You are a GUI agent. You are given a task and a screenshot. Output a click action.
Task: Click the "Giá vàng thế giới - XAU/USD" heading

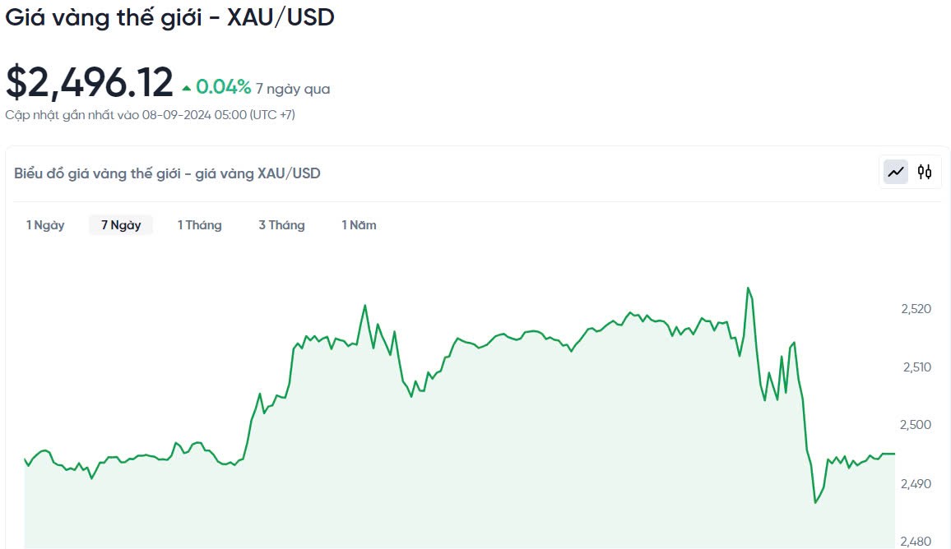(170, 17)
